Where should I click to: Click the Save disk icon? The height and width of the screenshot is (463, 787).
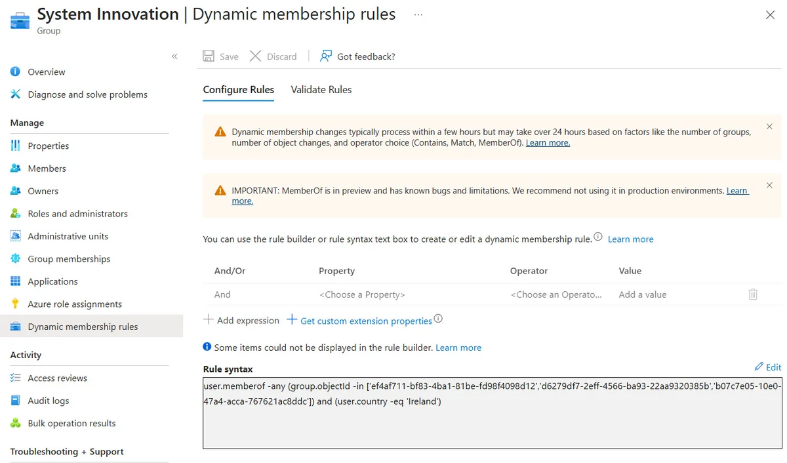click(x=209, y=56)
